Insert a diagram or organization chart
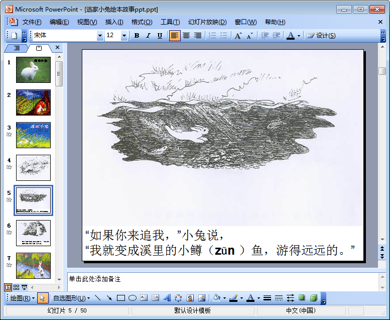This screenshot has height=320, width=390. coord(179,298)
